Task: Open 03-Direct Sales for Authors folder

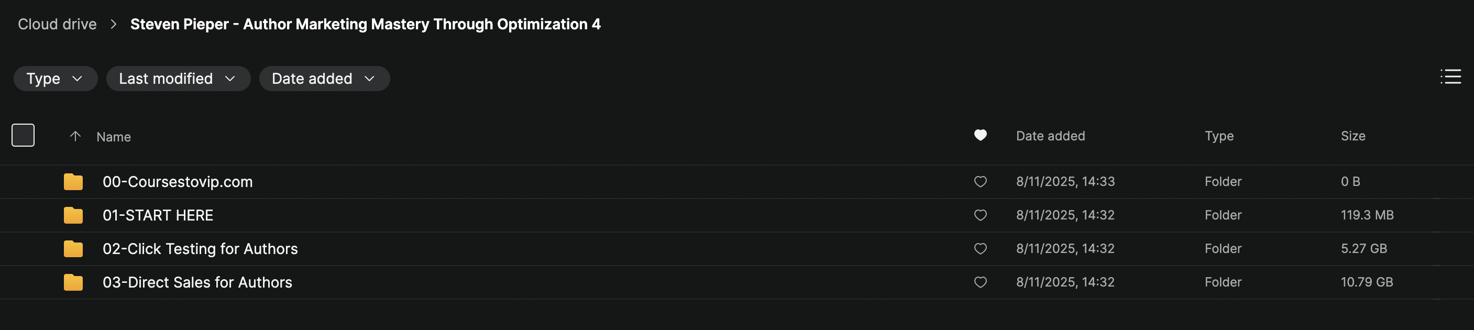Action: pyautogui.click(x=197, y=282)
